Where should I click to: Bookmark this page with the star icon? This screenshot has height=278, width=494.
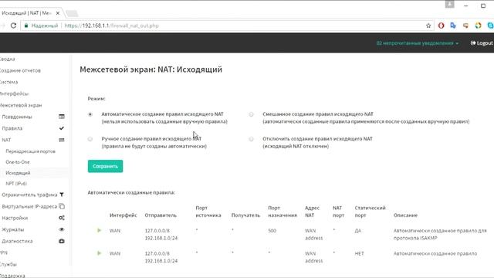[x=428, y=25]
